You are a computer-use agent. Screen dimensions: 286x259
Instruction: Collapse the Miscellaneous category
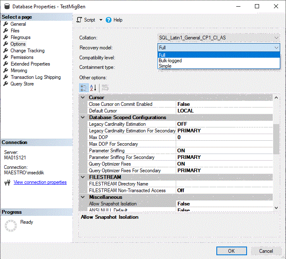(x=83, y=197)
